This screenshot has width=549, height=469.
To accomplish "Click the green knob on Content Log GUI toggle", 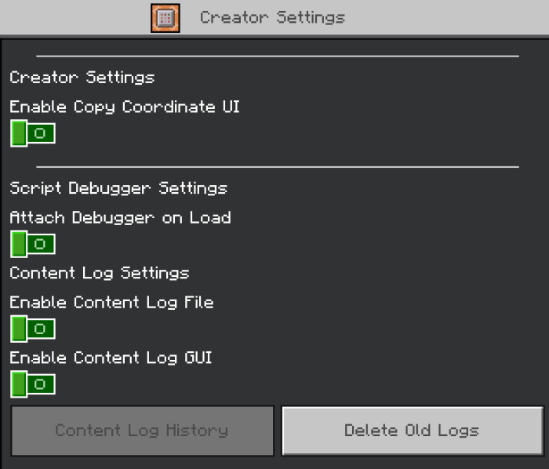I will click(x=19, y=384).
